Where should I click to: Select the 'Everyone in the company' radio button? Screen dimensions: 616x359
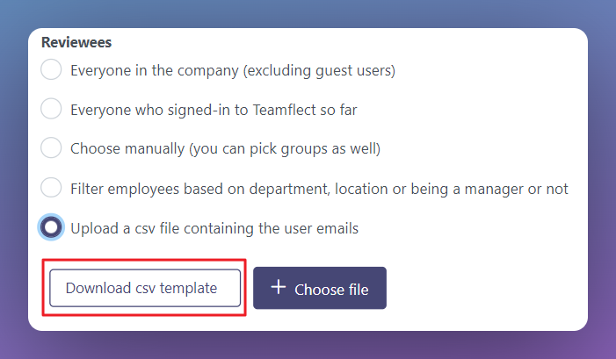tap(52, 69)
